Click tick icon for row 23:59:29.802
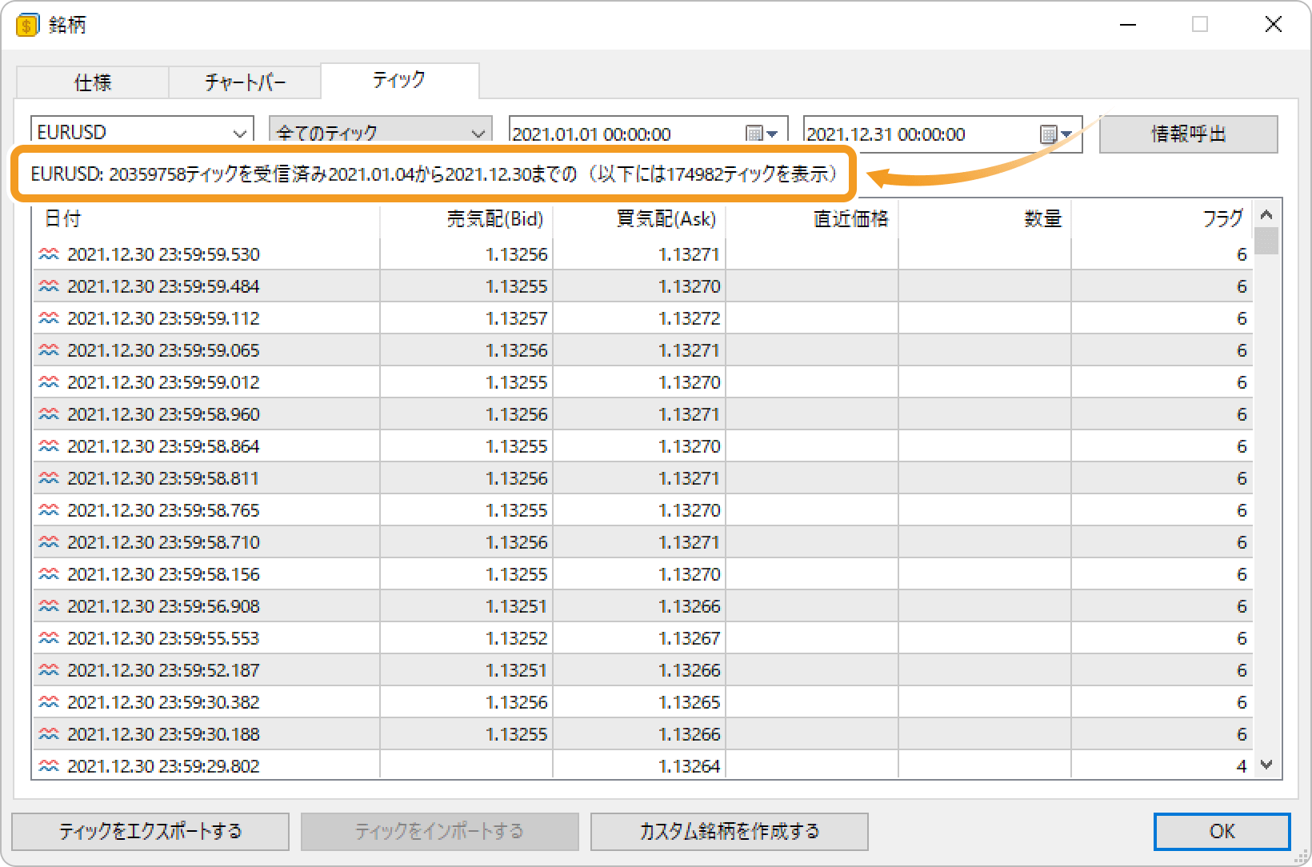Viewport: 1312px width, 867px height. point(49,766)
